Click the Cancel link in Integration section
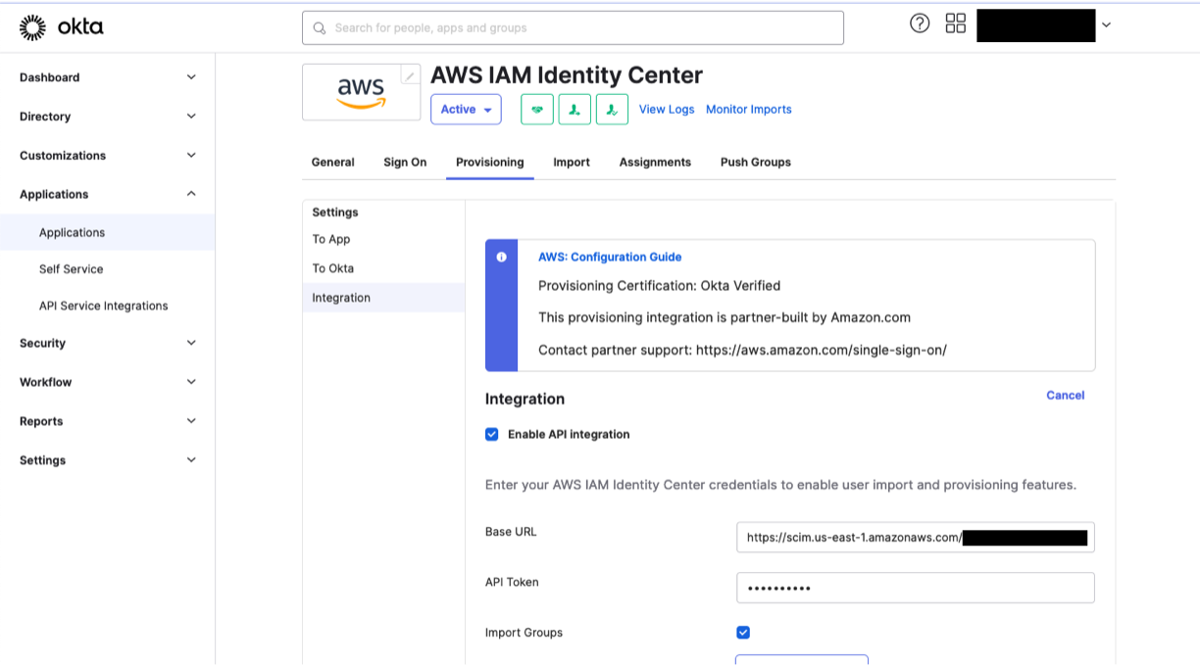Screen dimensions: 1200x666 (x=1065, y=395)
